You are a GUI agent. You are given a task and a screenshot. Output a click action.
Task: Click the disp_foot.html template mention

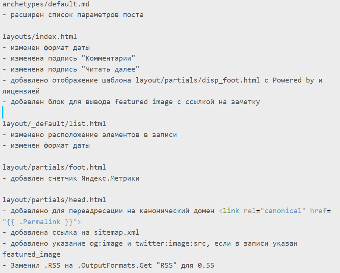[x=197, y=80]
